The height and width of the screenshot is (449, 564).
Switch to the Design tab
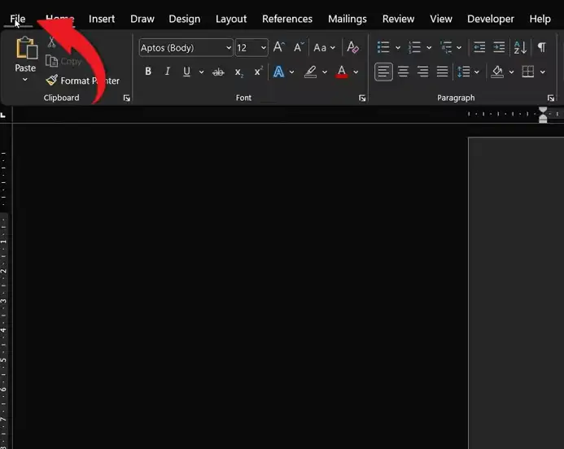pyautogui.click(x=184, y=19)
